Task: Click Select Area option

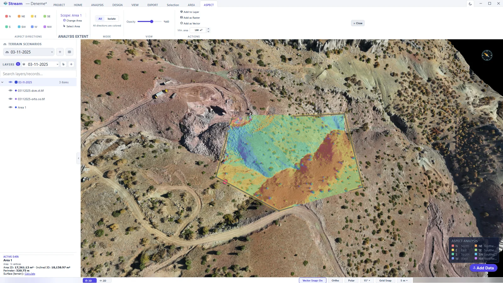Action: [71, 26]
